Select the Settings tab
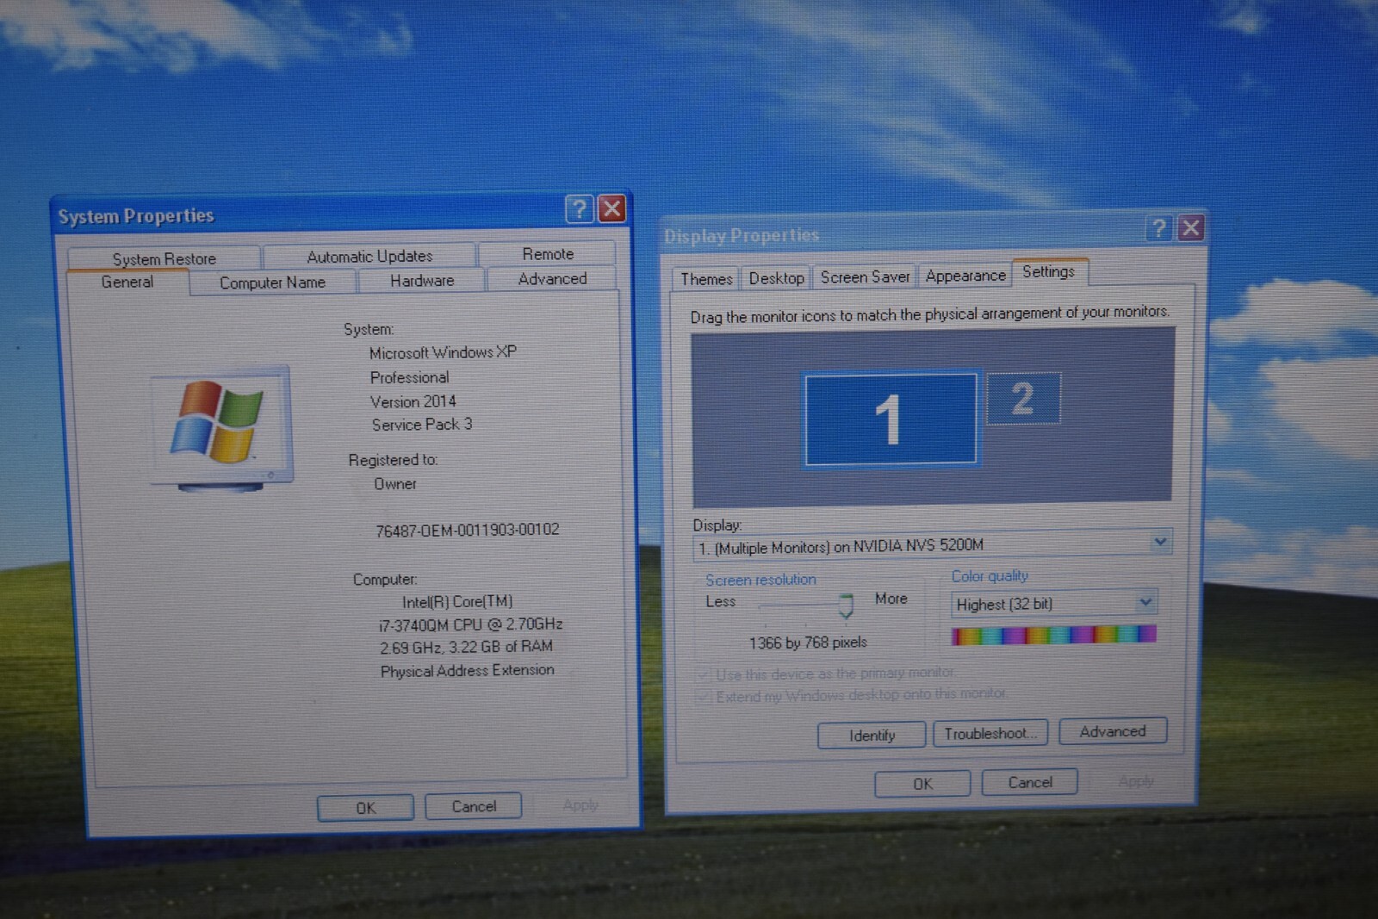The height and width of the screenshot is (919, 1378). pyautogui.click(x=1049, y=271)
